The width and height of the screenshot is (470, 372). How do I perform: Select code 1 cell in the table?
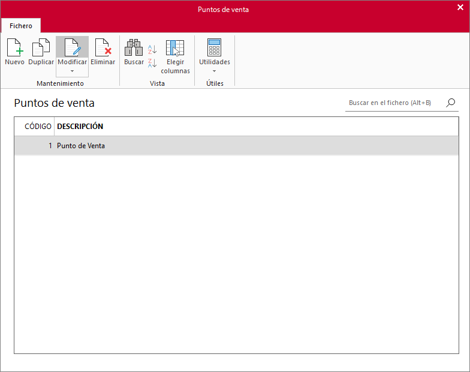(x=35, y=146)
